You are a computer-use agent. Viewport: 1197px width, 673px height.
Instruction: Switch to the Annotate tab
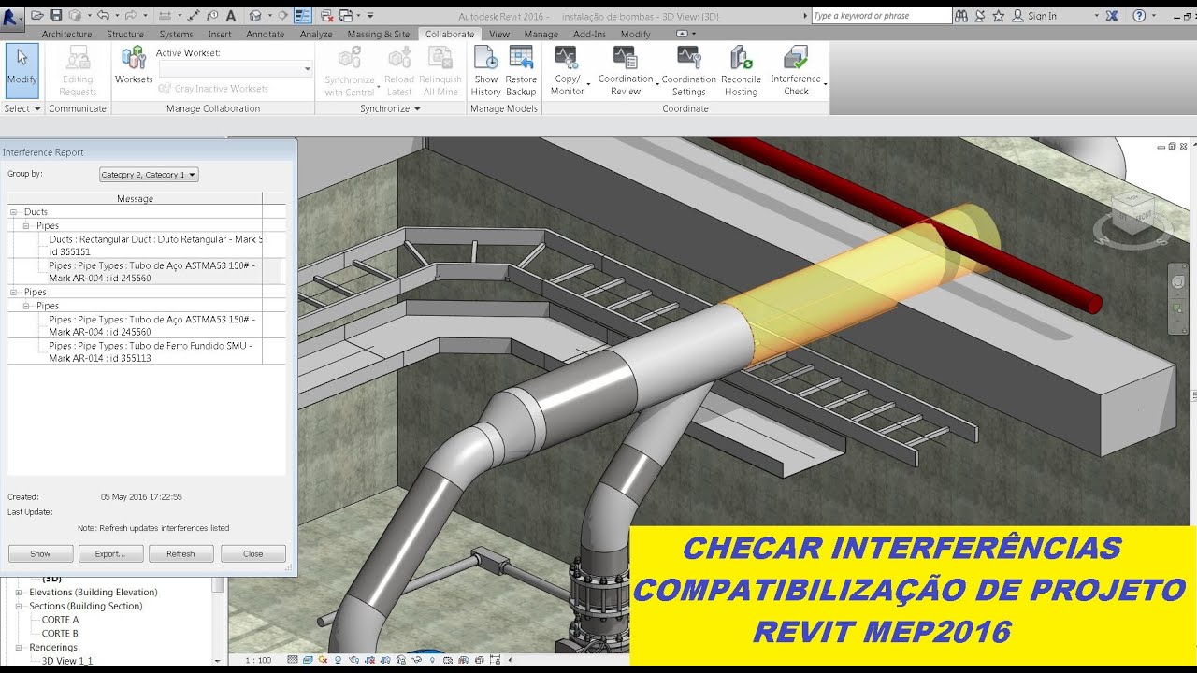point(265,34)
